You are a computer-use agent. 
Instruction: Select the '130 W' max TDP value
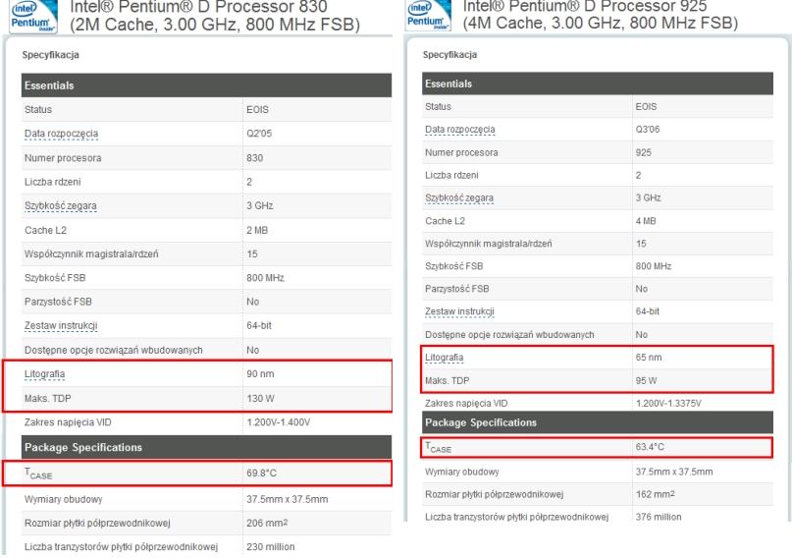[x=260, y=398]
